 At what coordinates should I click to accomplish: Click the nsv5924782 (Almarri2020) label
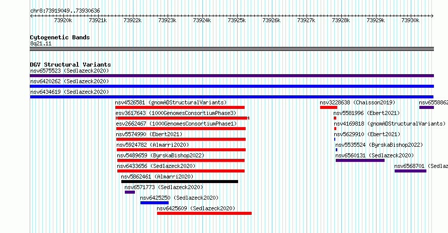153,145
